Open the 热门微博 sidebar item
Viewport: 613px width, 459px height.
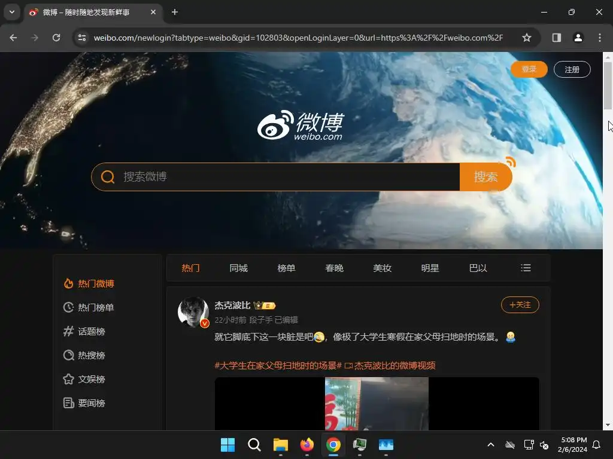(89, 284)
